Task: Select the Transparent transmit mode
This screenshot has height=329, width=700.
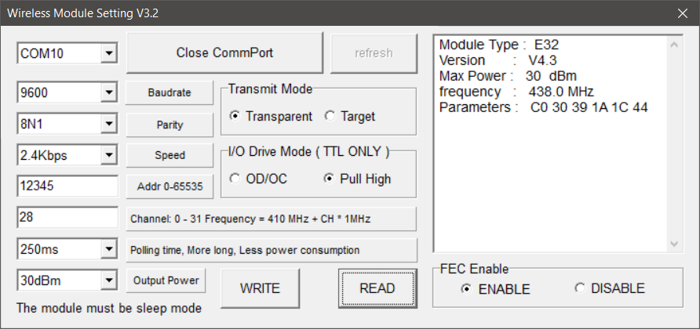Action: point(235,116)
